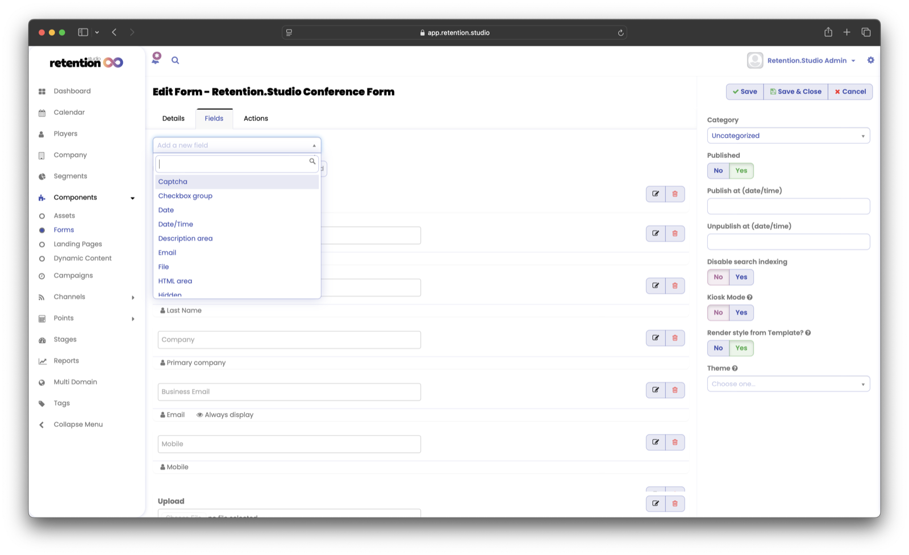Switch to the Details tab
The height and width of the screenshot is (555, 909).
[173, 119]
